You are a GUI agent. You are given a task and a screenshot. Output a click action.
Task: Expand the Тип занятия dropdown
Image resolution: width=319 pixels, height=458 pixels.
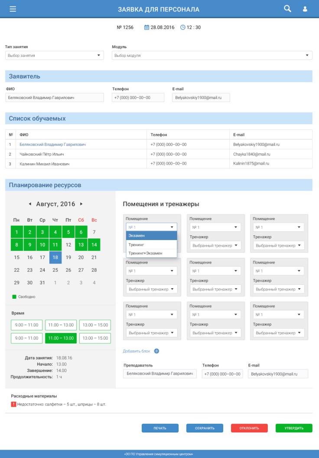[x=55, y=56]
